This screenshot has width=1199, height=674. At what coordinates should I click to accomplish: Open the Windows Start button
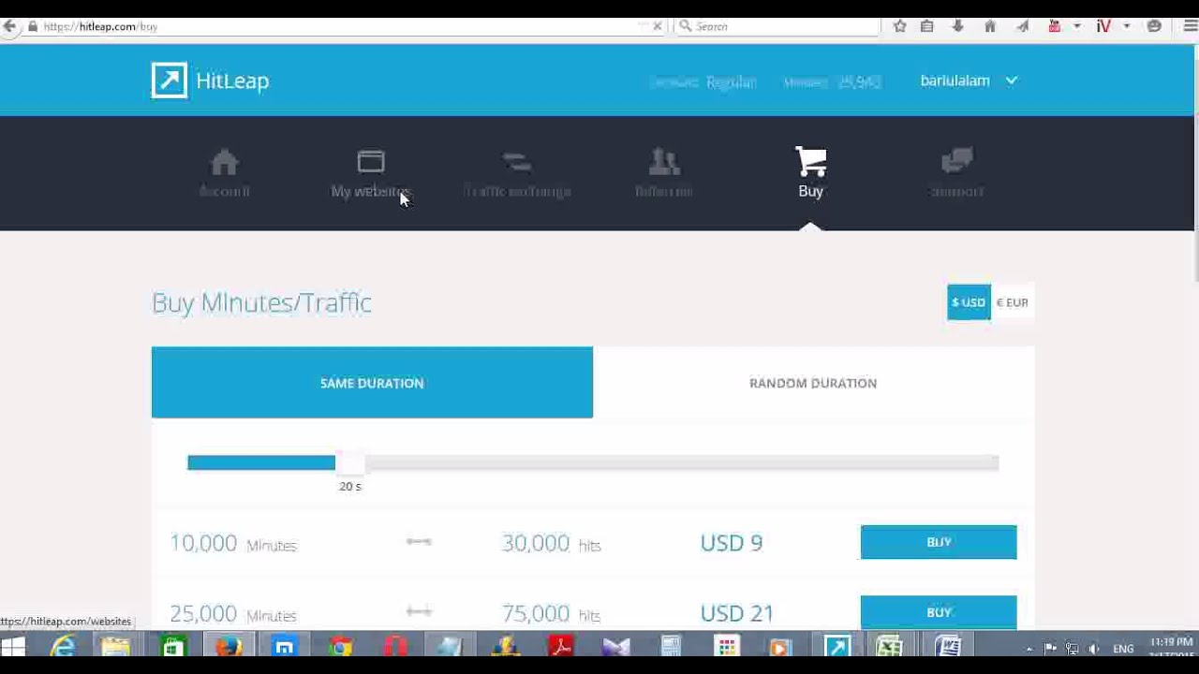[13, 648]
